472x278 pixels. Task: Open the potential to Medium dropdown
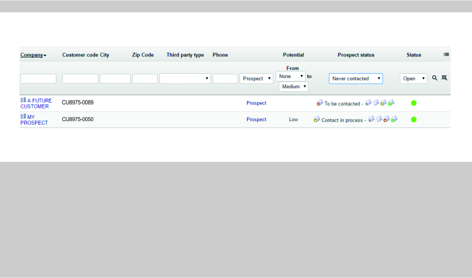tap(294, 87)
